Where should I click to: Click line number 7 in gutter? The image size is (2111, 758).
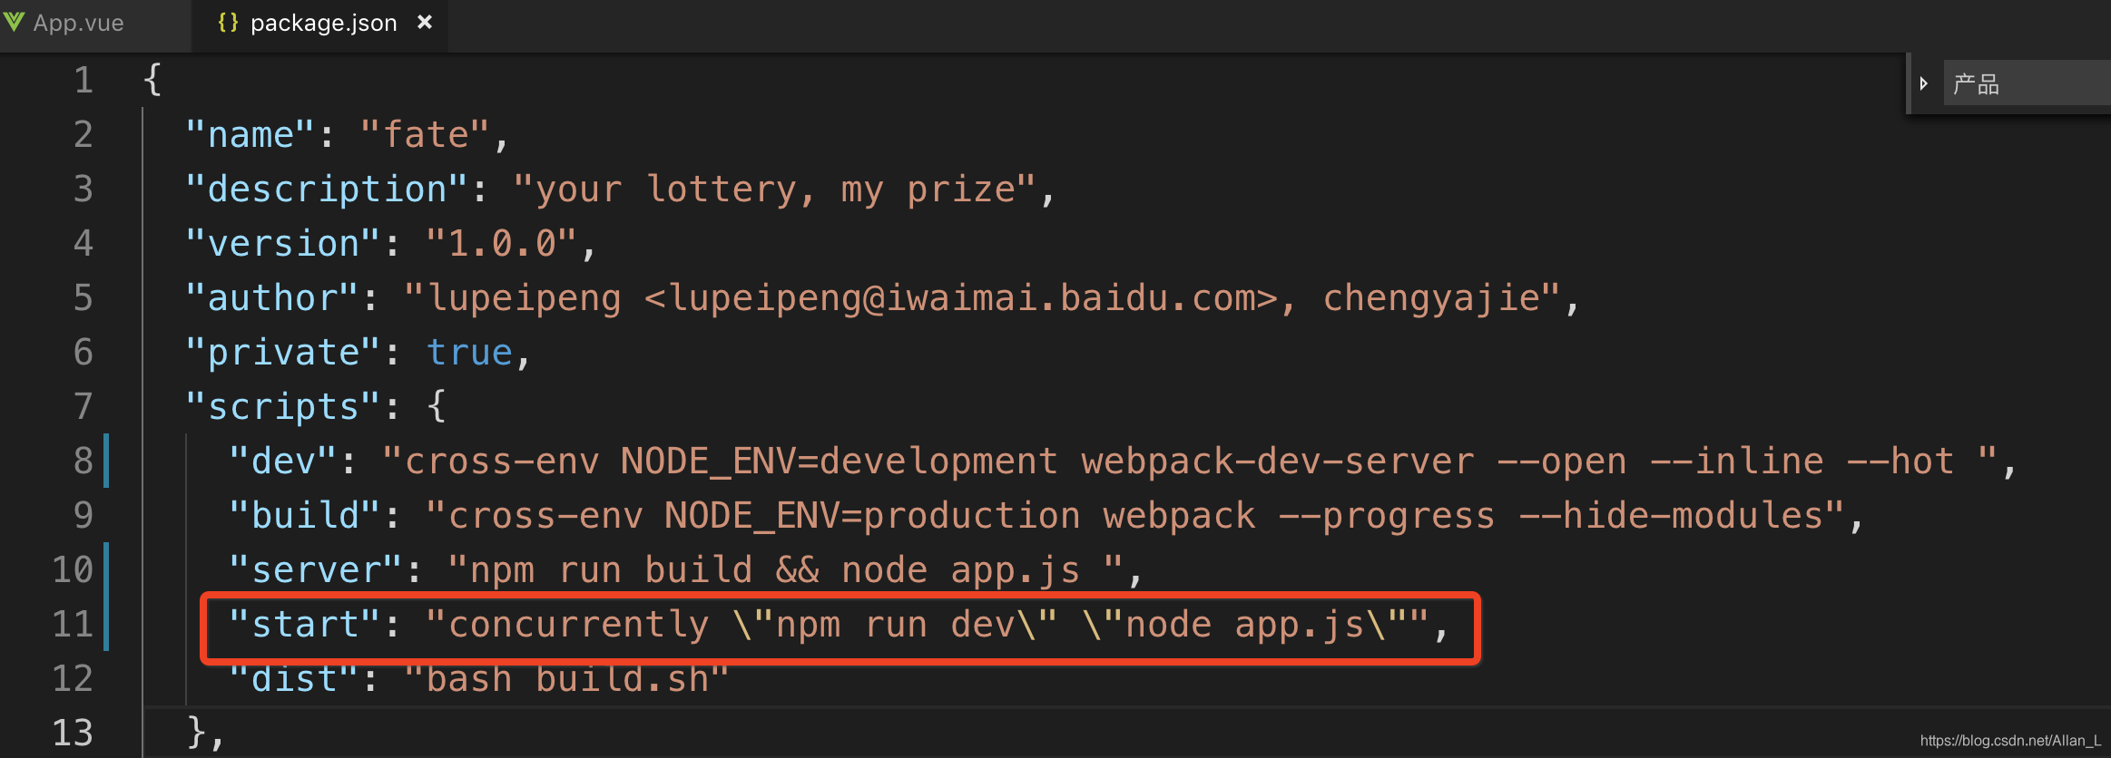(83, 407)
